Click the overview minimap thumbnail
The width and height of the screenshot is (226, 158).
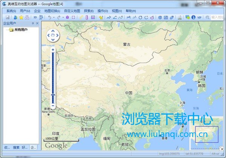tap(207, 134)
